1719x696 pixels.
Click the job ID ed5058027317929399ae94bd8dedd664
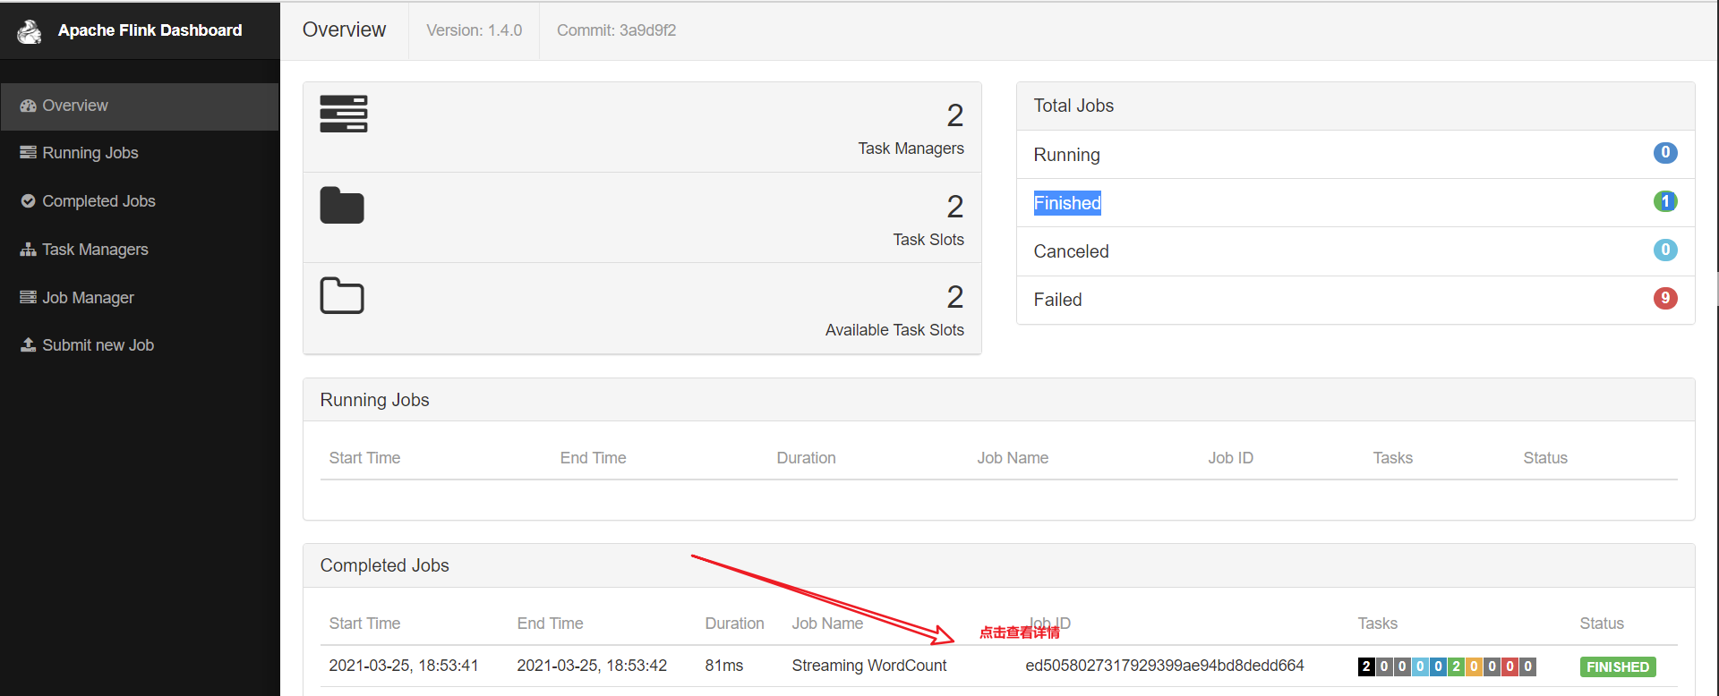(1165, 666)
